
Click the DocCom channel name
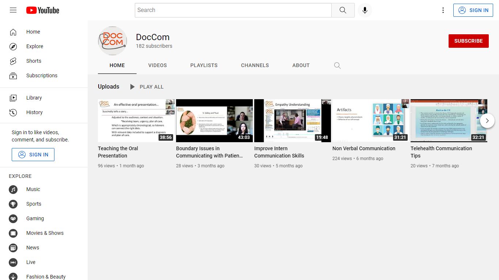(x=153, y=37)
